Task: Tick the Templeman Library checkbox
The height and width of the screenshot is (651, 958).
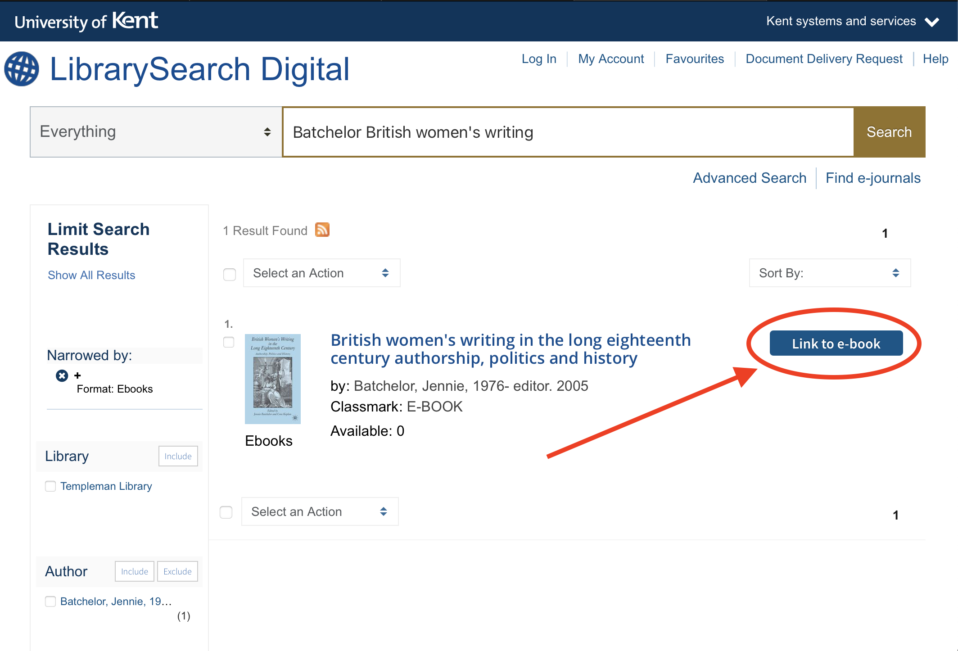Action: pyautogui.click(x=50, y=486)
